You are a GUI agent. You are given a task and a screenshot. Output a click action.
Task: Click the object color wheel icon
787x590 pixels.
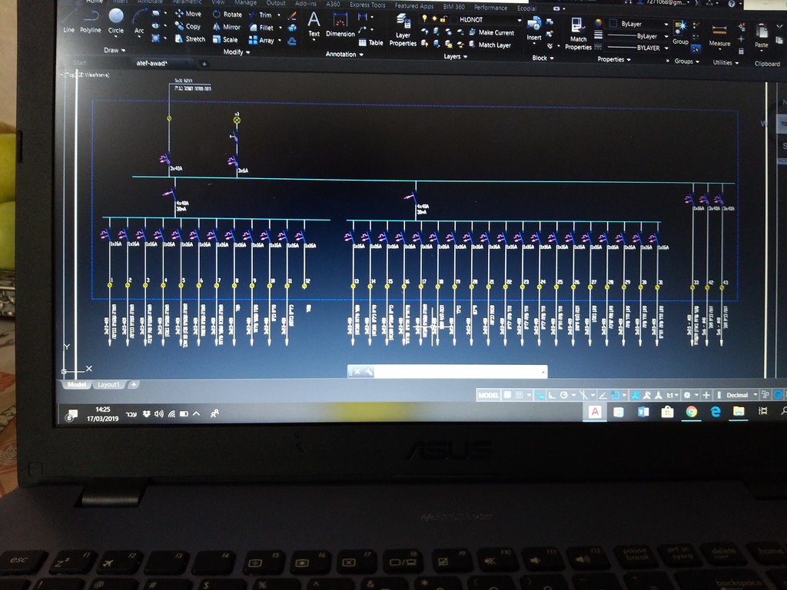pos(598,22)
